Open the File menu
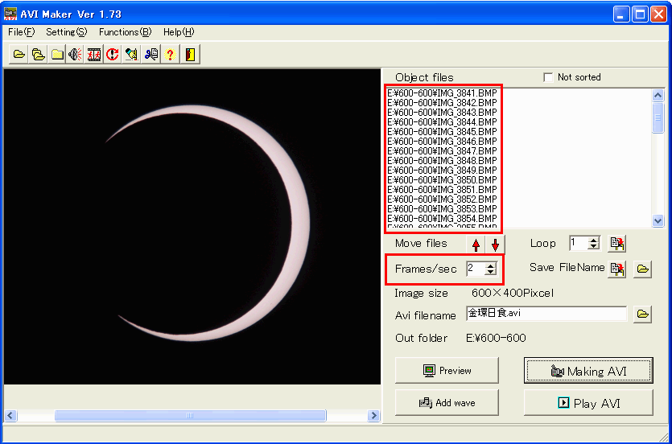Viewport: 672px width, 444px height. pyautogui.click(x=22, y=32)
